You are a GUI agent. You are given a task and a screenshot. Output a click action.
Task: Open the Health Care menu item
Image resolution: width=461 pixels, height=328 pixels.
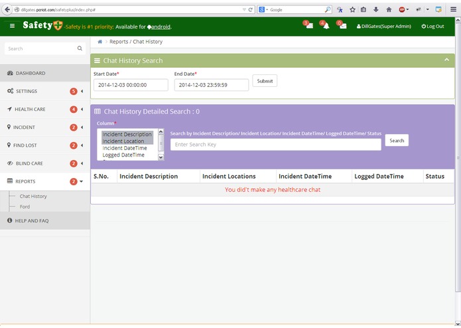click(45, 109)
